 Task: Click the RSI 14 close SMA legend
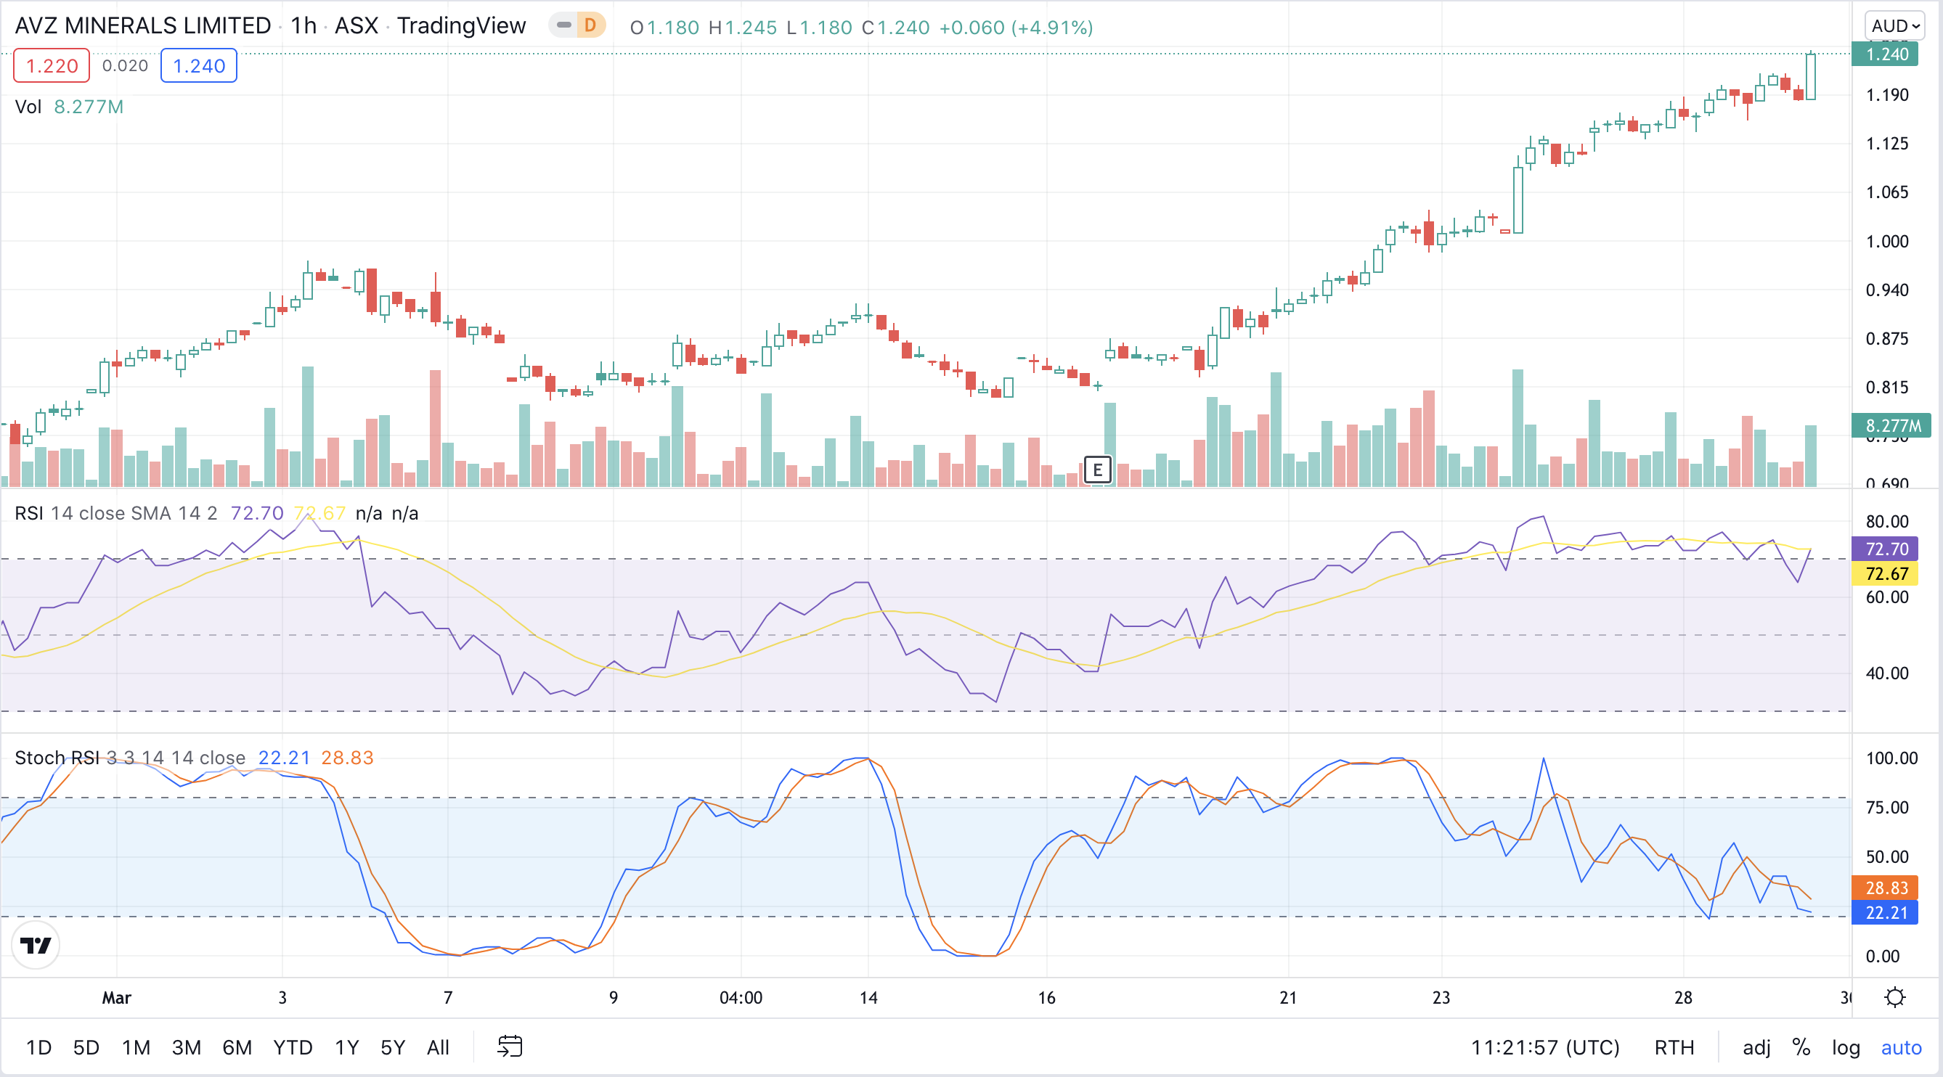(116, 513)
